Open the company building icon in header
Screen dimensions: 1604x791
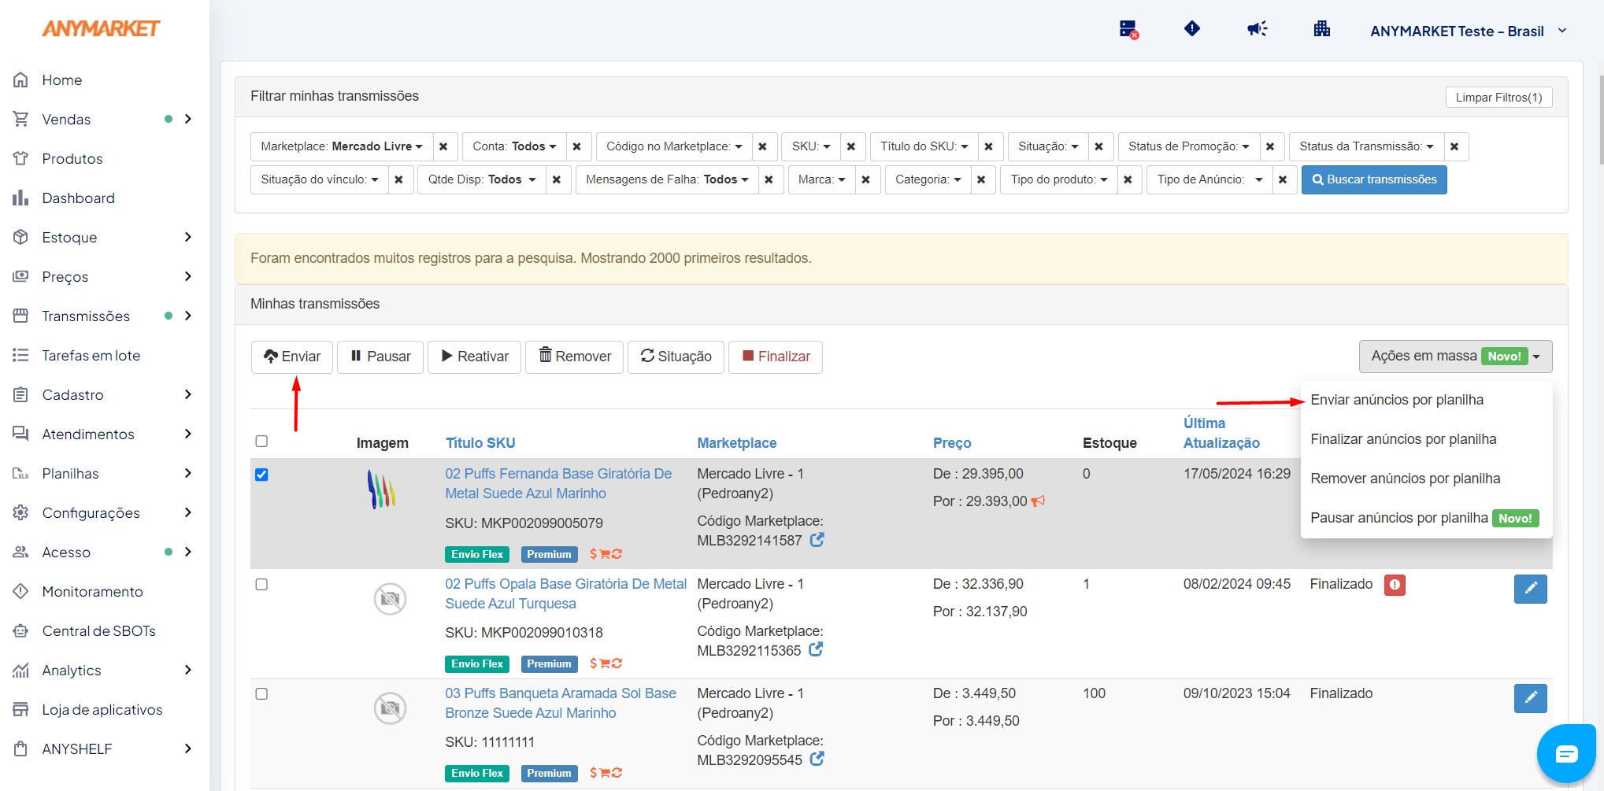(x=1322, y=29)
